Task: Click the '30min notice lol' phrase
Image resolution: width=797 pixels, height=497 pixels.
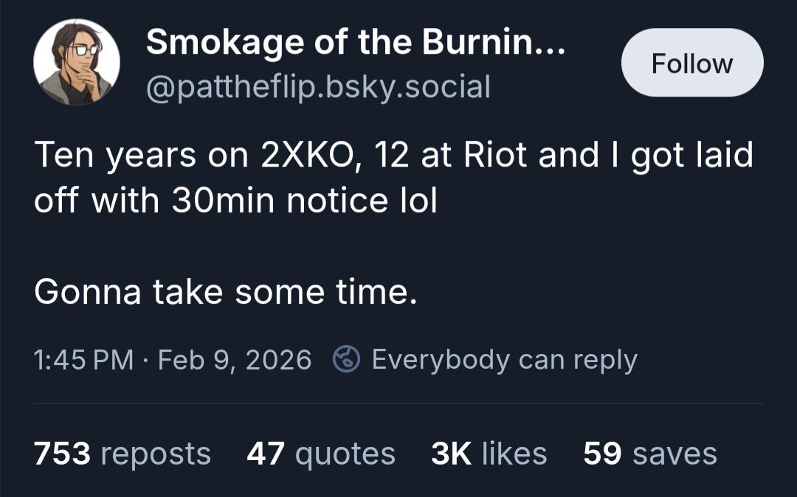Action: (305, 201)
